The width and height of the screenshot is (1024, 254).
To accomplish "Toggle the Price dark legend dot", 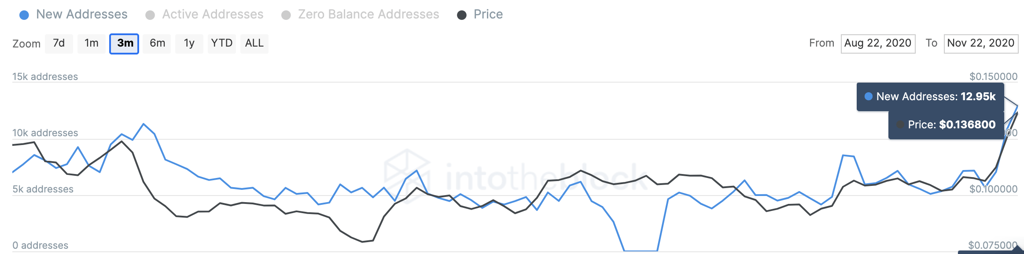I will [x=462, y=15].
